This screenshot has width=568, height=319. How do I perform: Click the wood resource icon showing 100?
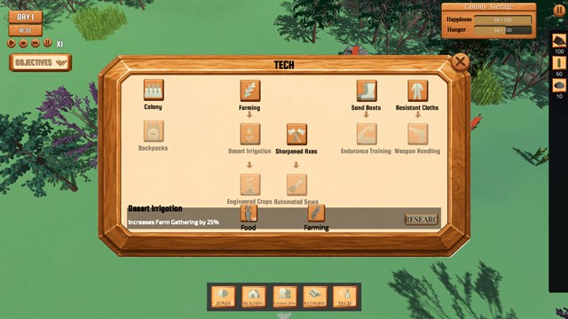click(559, 41)
